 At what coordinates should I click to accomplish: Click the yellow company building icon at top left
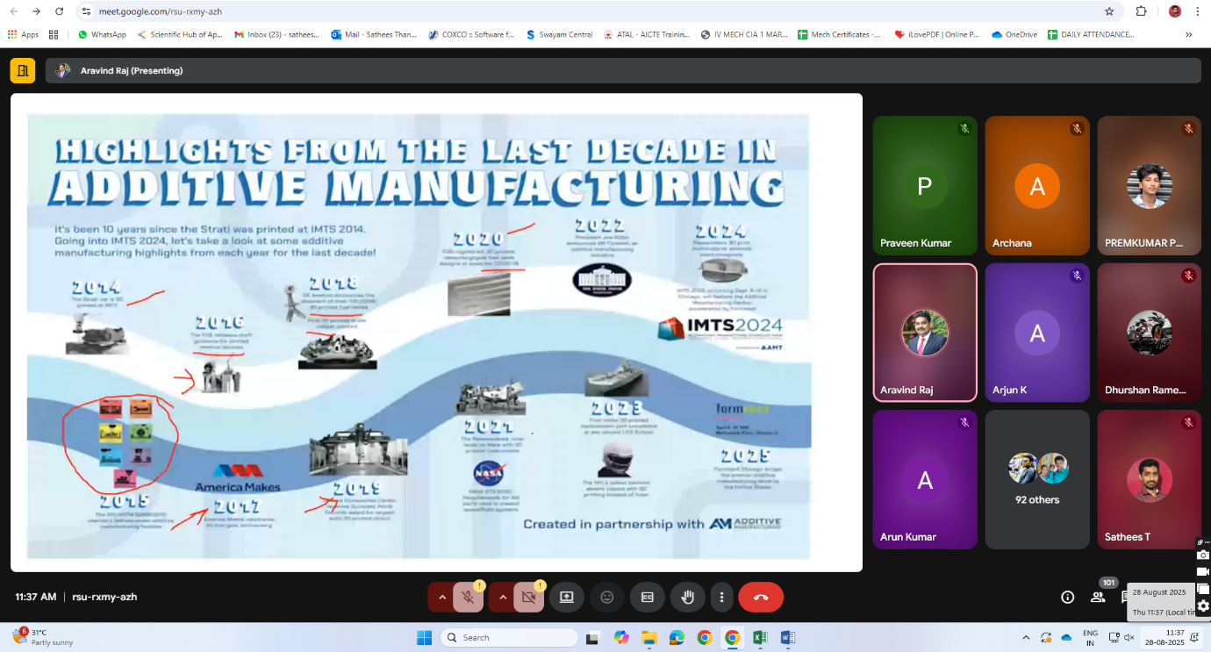[x=23, y=70]
